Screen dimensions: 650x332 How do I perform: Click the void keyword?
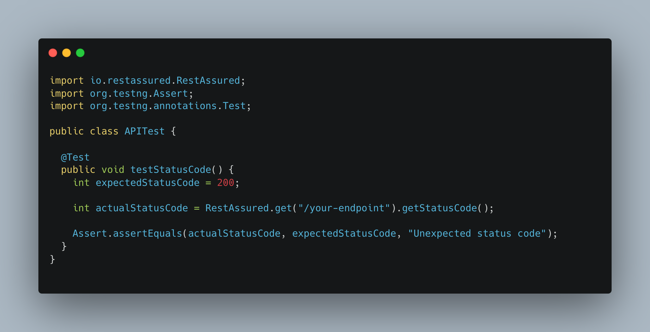click(113, 170)
